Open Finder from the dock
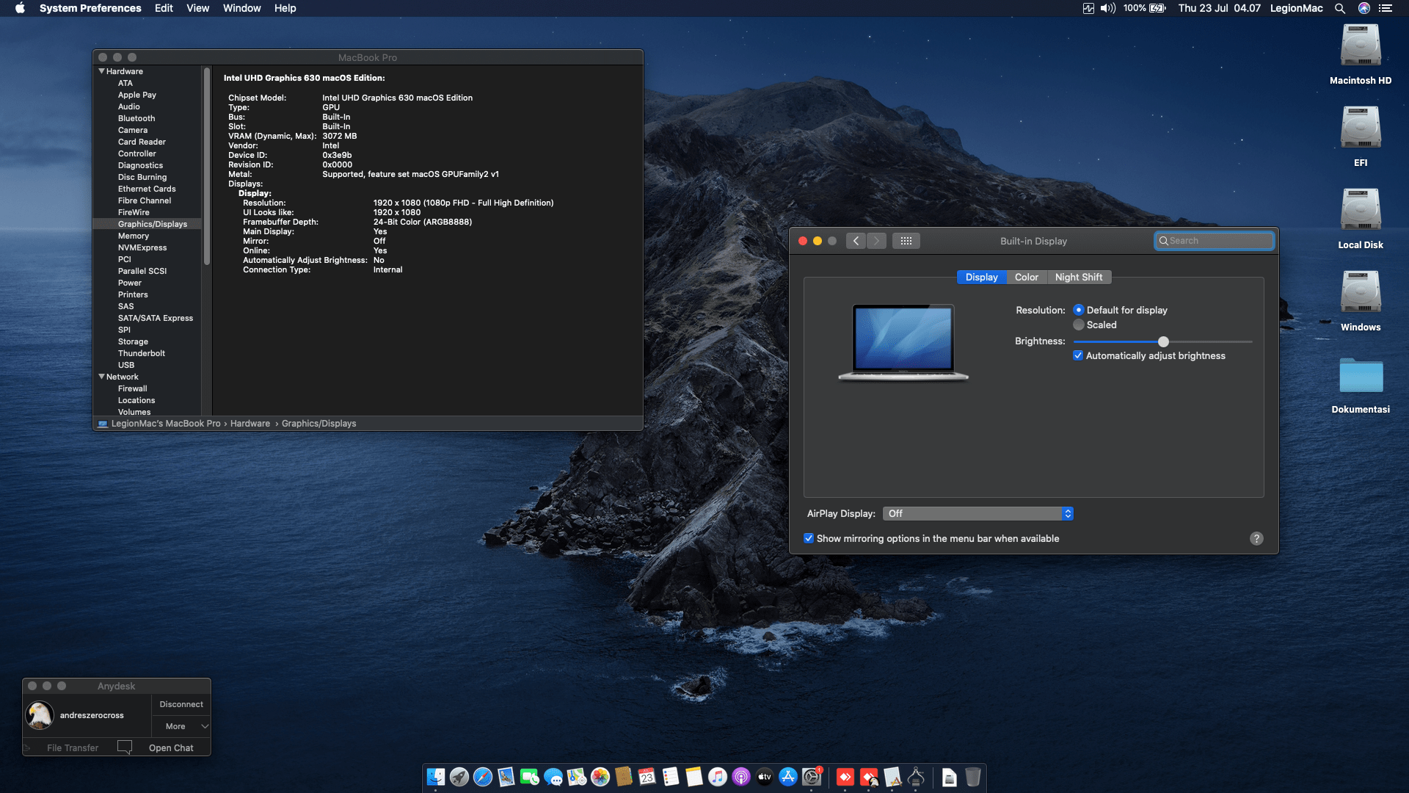This screenshot has width=1409, height=793. tap(436, 777)
